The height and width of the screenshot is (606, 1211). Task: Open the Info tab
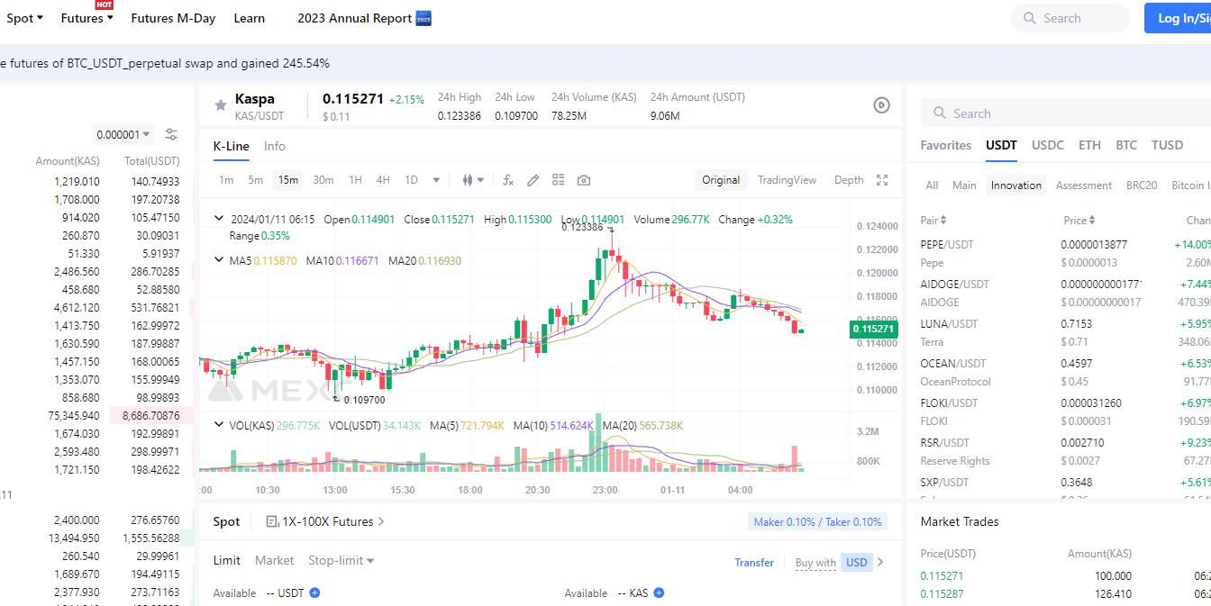tap(275, 146)
